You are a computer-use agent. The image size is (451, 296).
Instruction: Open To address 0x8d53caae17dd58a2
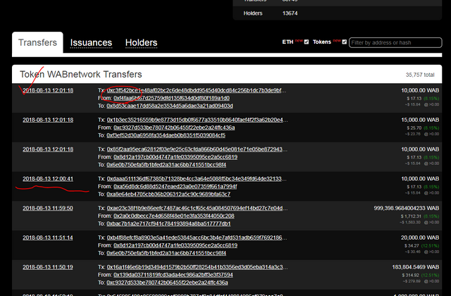(170, 106)
